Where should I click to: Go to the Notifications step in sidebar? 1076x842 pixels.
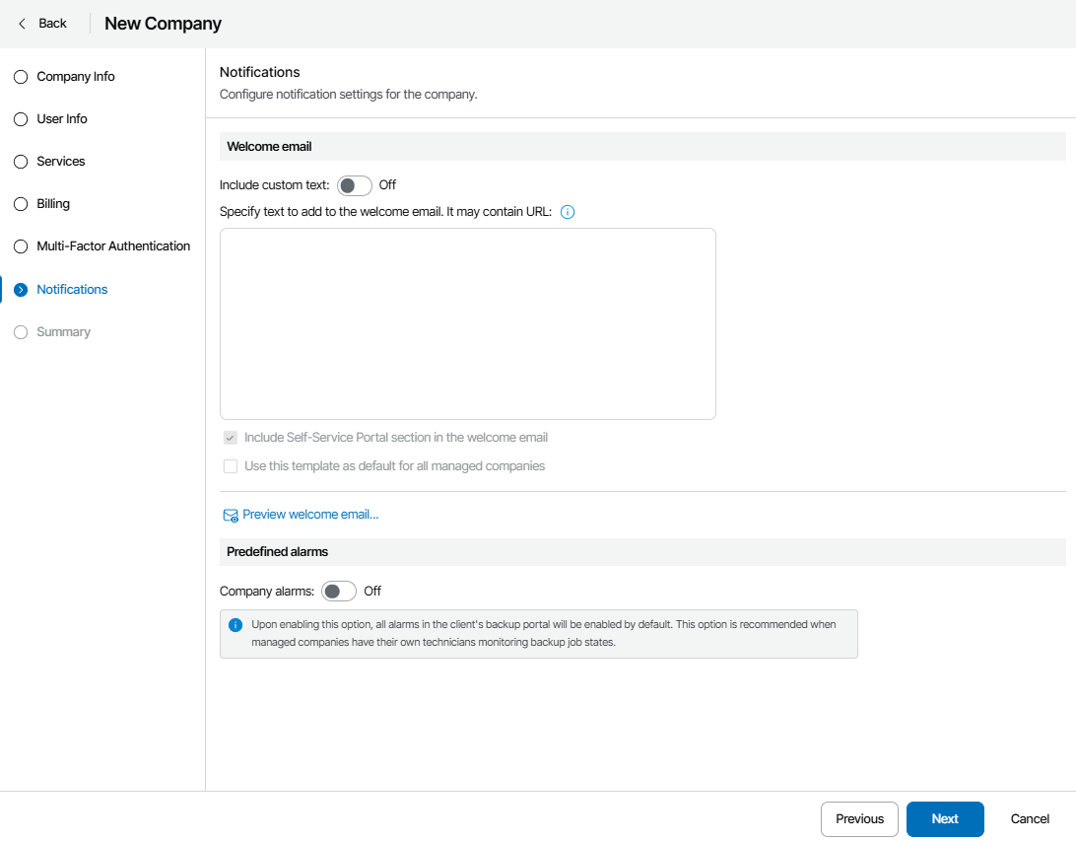point(72,290)
